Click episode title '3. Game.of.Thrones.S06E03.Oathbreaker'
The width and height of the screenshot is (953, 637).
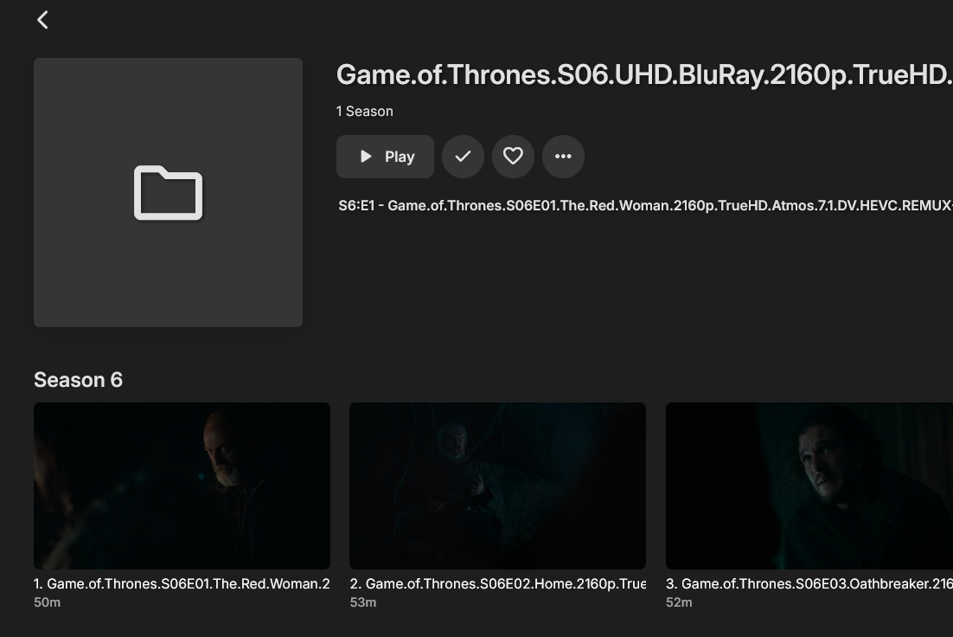click(809, 583)
